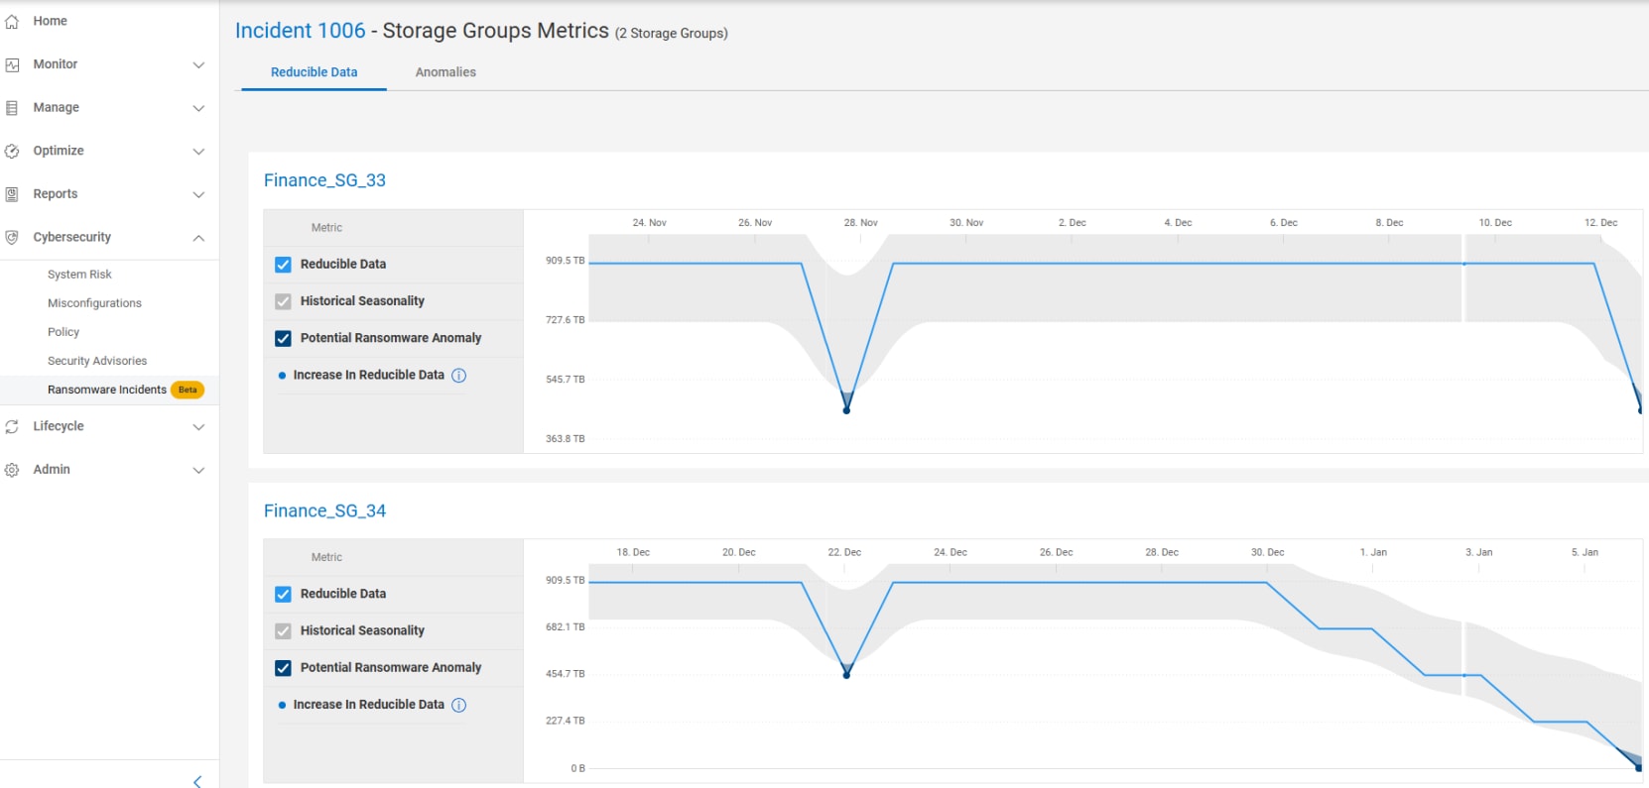Open Security Advisories in sidebar
This screenshot has height=788, width=1649.
tap(97, 361)
